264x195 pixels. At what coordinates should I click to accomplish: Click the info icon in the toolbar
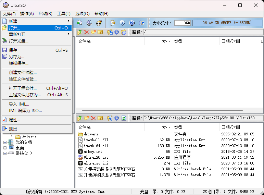[x=122, y=23]
